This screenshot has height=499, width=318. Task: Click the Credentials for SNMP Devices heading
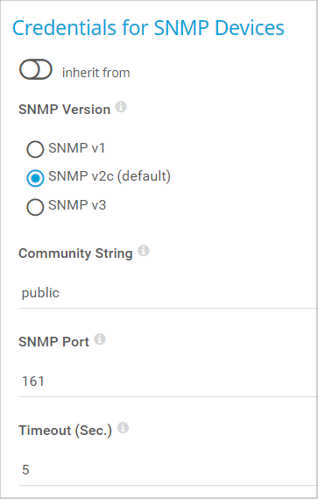tap(148, 28)
